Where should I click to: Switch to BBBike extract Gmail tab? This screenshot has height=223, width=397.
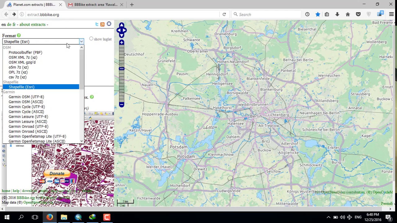[x=96, y=5]
